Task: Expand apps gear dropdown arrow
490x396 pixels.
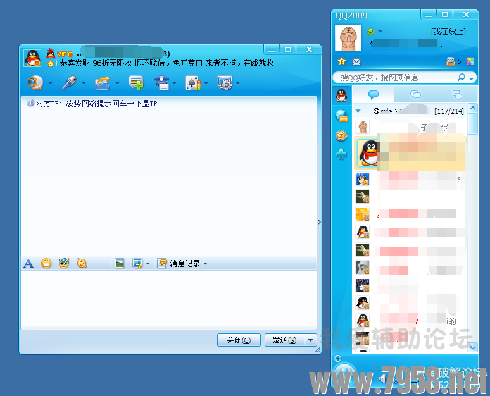Action: click(x=238, y=83)
